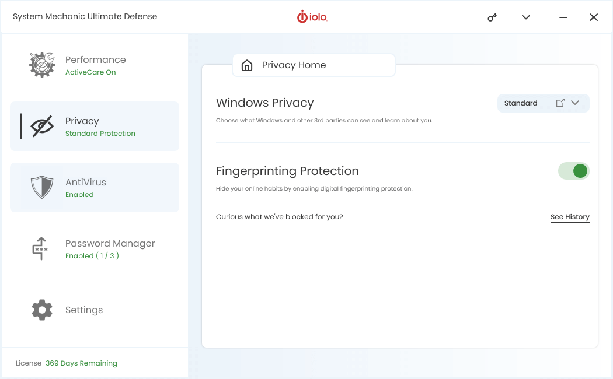Screen dimensions: 613x379
Task: Minimize the System Mechanic window
Action: point(563,17)
